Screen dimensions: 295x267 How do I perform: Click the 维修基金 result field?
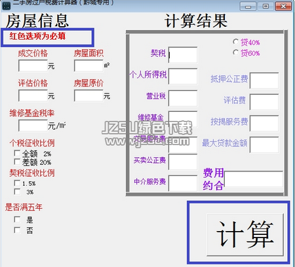[183, 119]
